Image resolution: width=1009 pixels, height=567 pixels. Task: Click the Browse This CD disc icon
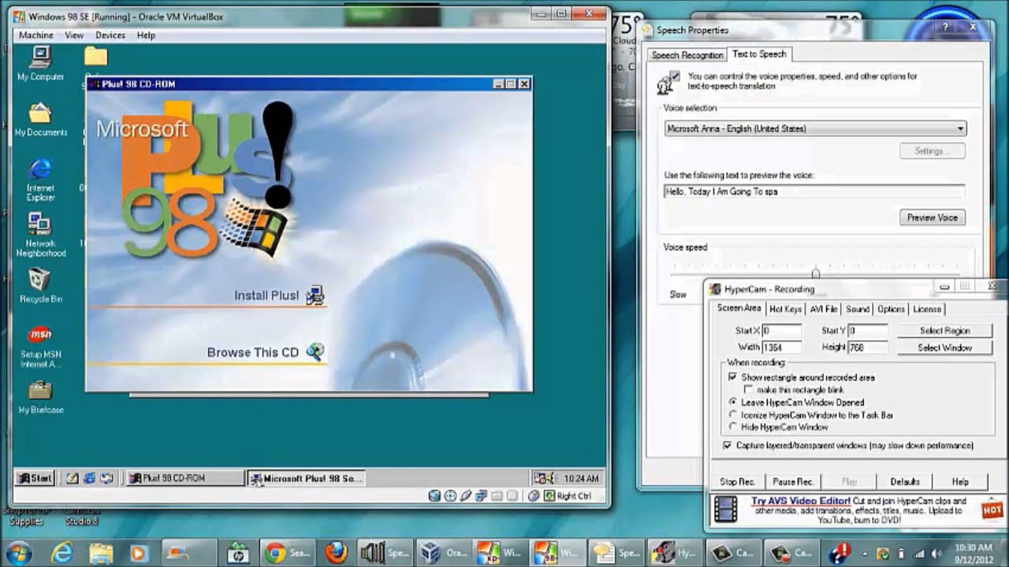[315, 352]
